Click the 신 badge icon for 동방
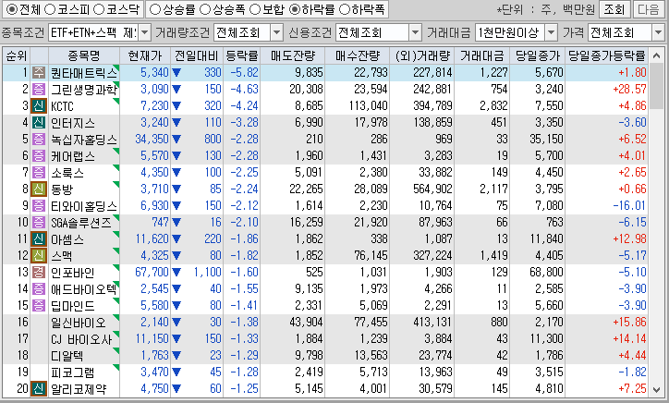 pyautogui.click(x=39, y=189)
